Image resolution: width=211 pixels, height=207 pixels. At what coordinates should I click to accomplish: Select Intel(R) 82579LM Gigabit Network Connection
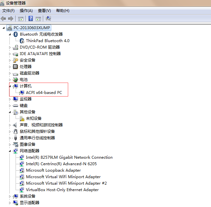click(69, 157)
